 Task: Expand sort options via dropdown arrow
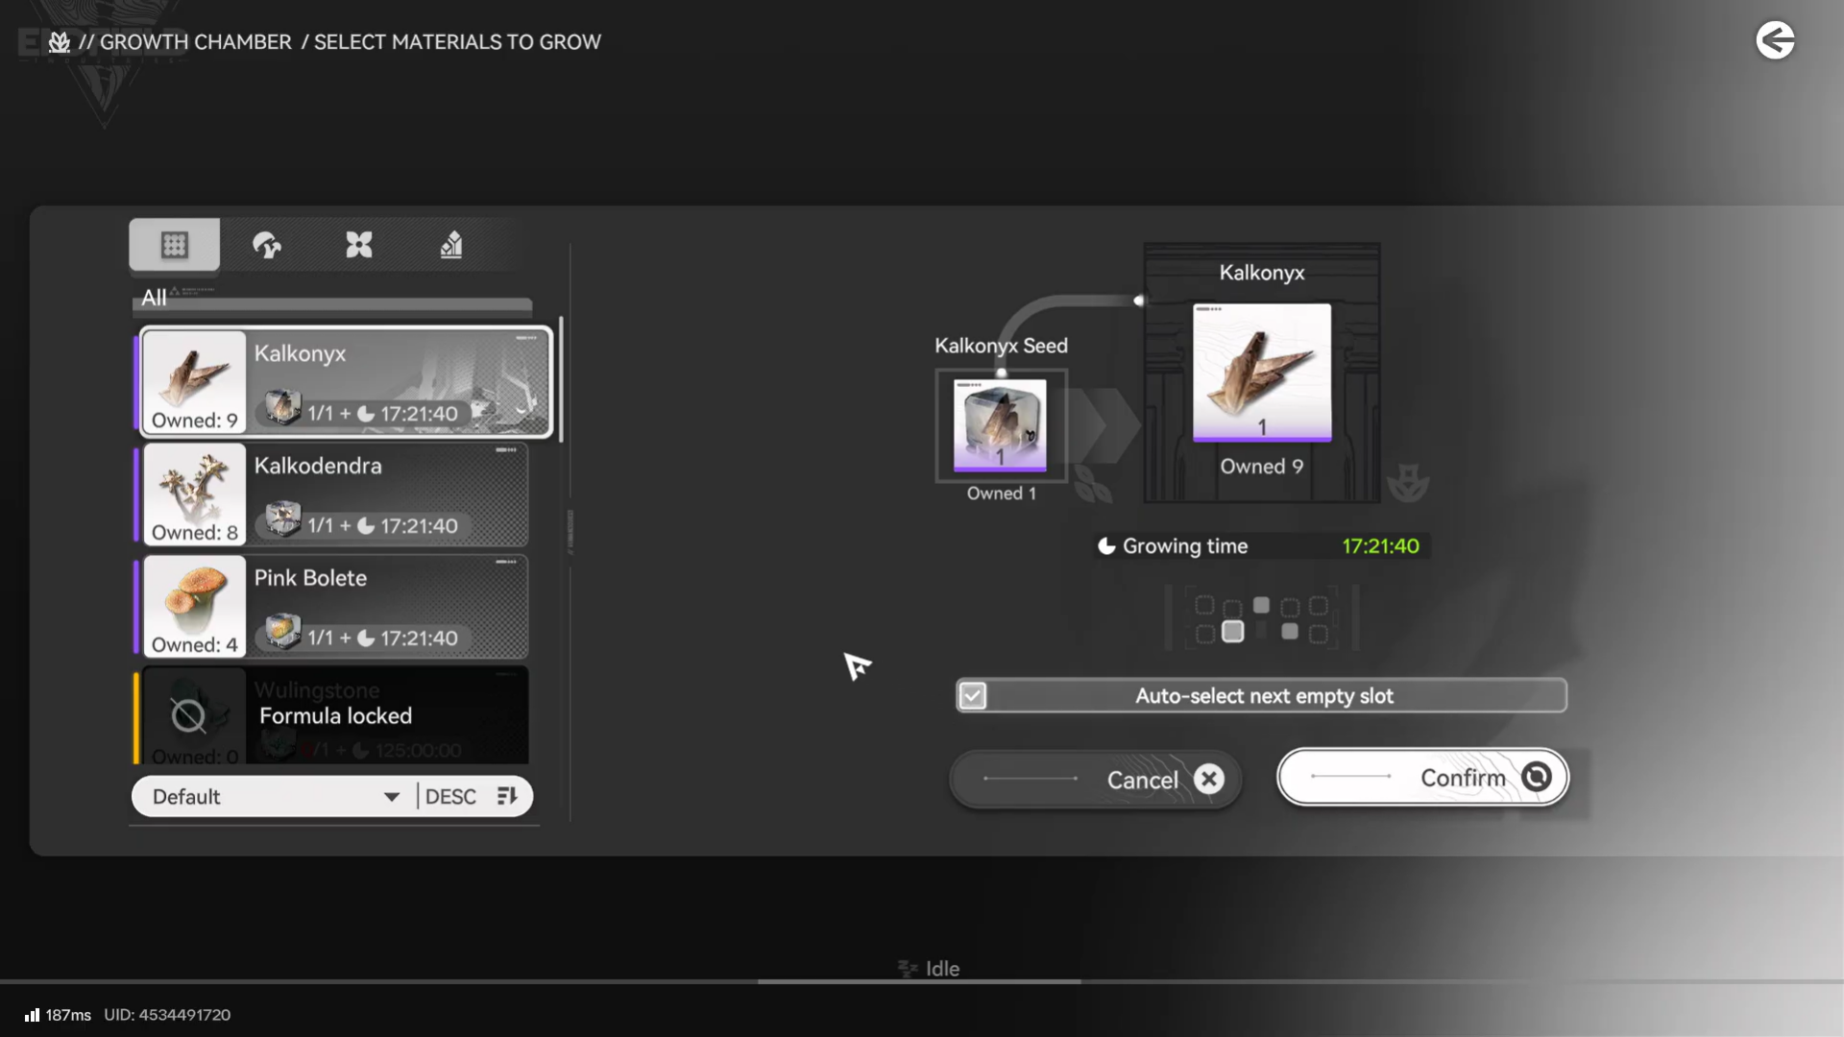point(391,797)
